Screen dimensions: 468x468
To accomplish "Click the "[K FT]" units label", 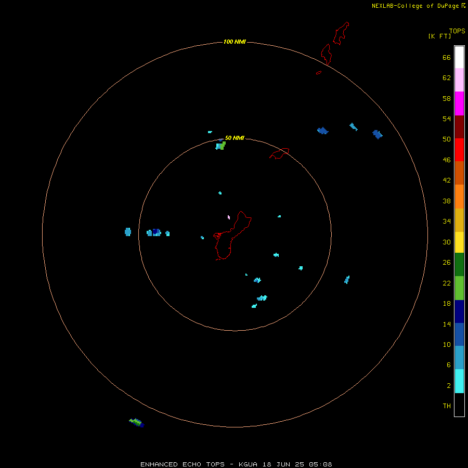I will [439, 36].
